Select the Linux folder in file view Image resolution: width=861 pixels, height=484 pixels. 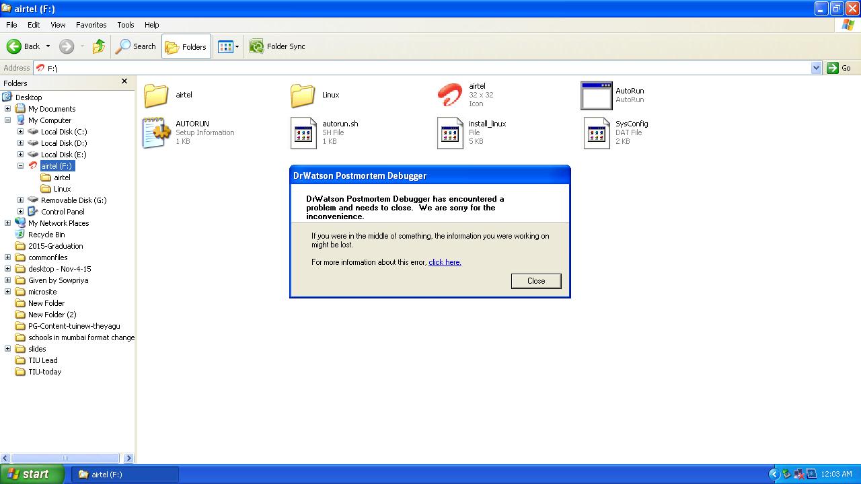click(x=303, y=95)
